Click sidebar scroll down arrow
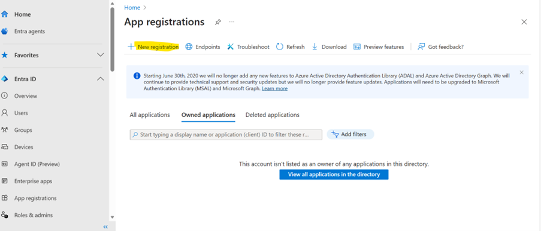Screen dimensions: 541x231 click(112, 217)
